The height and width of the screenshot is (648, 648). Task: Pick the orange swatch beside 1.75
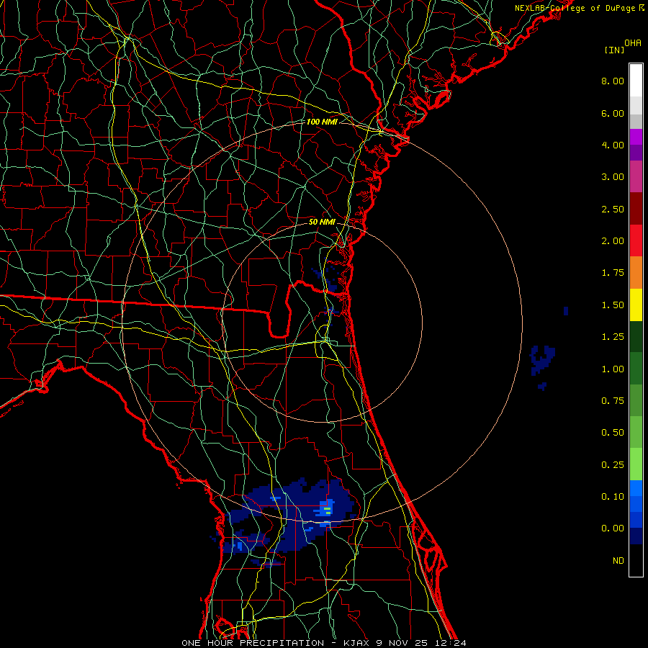(636, 272)
